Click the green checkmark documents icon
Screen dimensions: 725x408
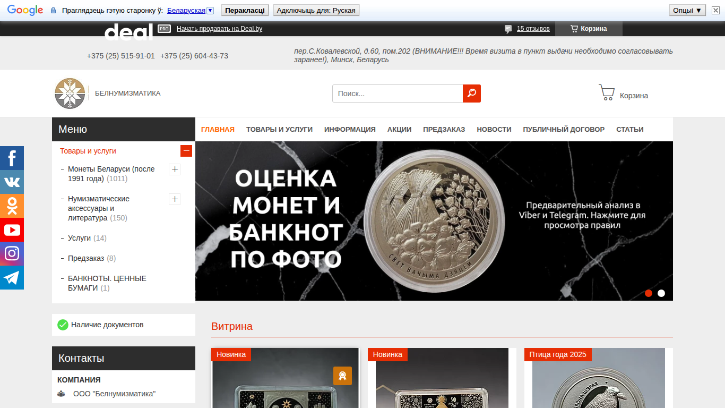[x=63, y=325]
